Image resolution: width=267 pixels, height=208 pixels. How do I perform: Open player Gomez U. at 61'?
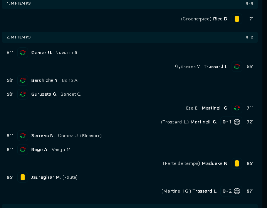coord(42,53)
